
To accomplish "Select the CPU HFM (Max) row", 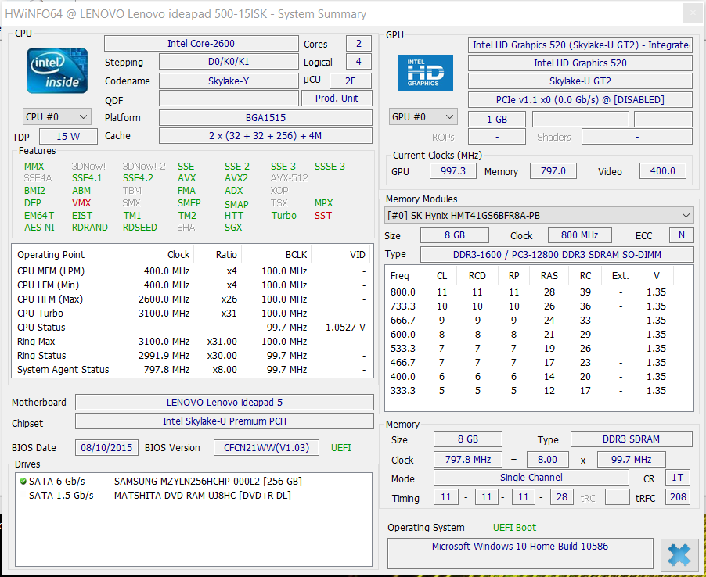I will pyautogui.click(x=192, y=299).
